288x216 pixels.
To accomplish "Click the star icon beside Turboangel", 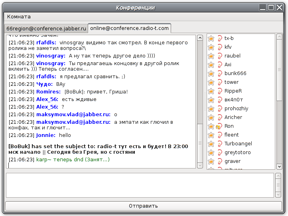I will [x=211, y=144].
